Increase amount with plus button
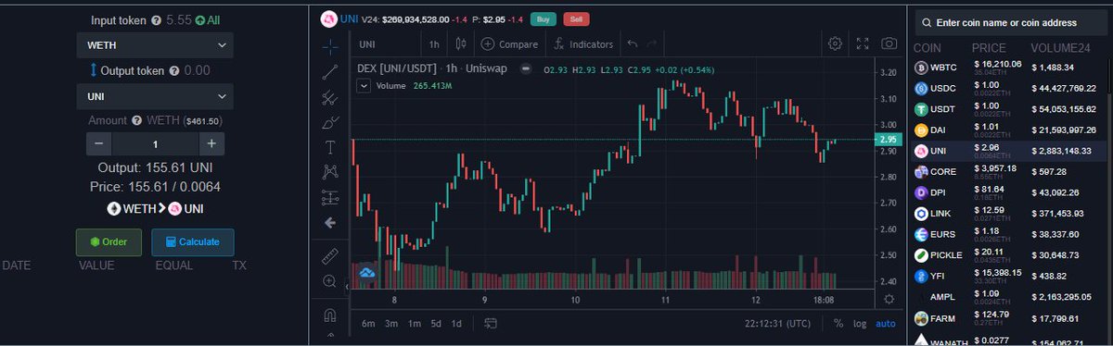 211,143
